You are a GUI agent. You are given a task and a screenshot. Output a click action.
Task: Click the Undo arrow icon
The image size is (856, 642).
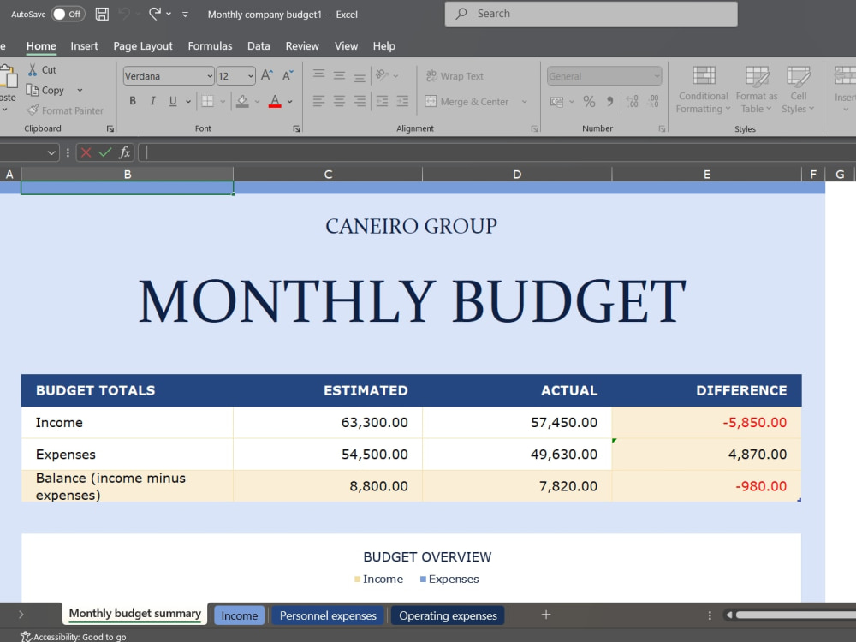click(x=125, y=15)
